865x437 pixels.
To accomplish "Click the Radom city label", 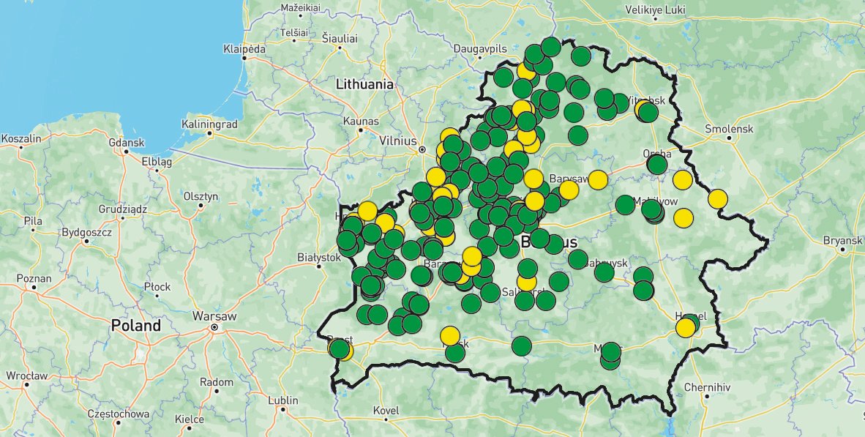I will coord(217,382).
